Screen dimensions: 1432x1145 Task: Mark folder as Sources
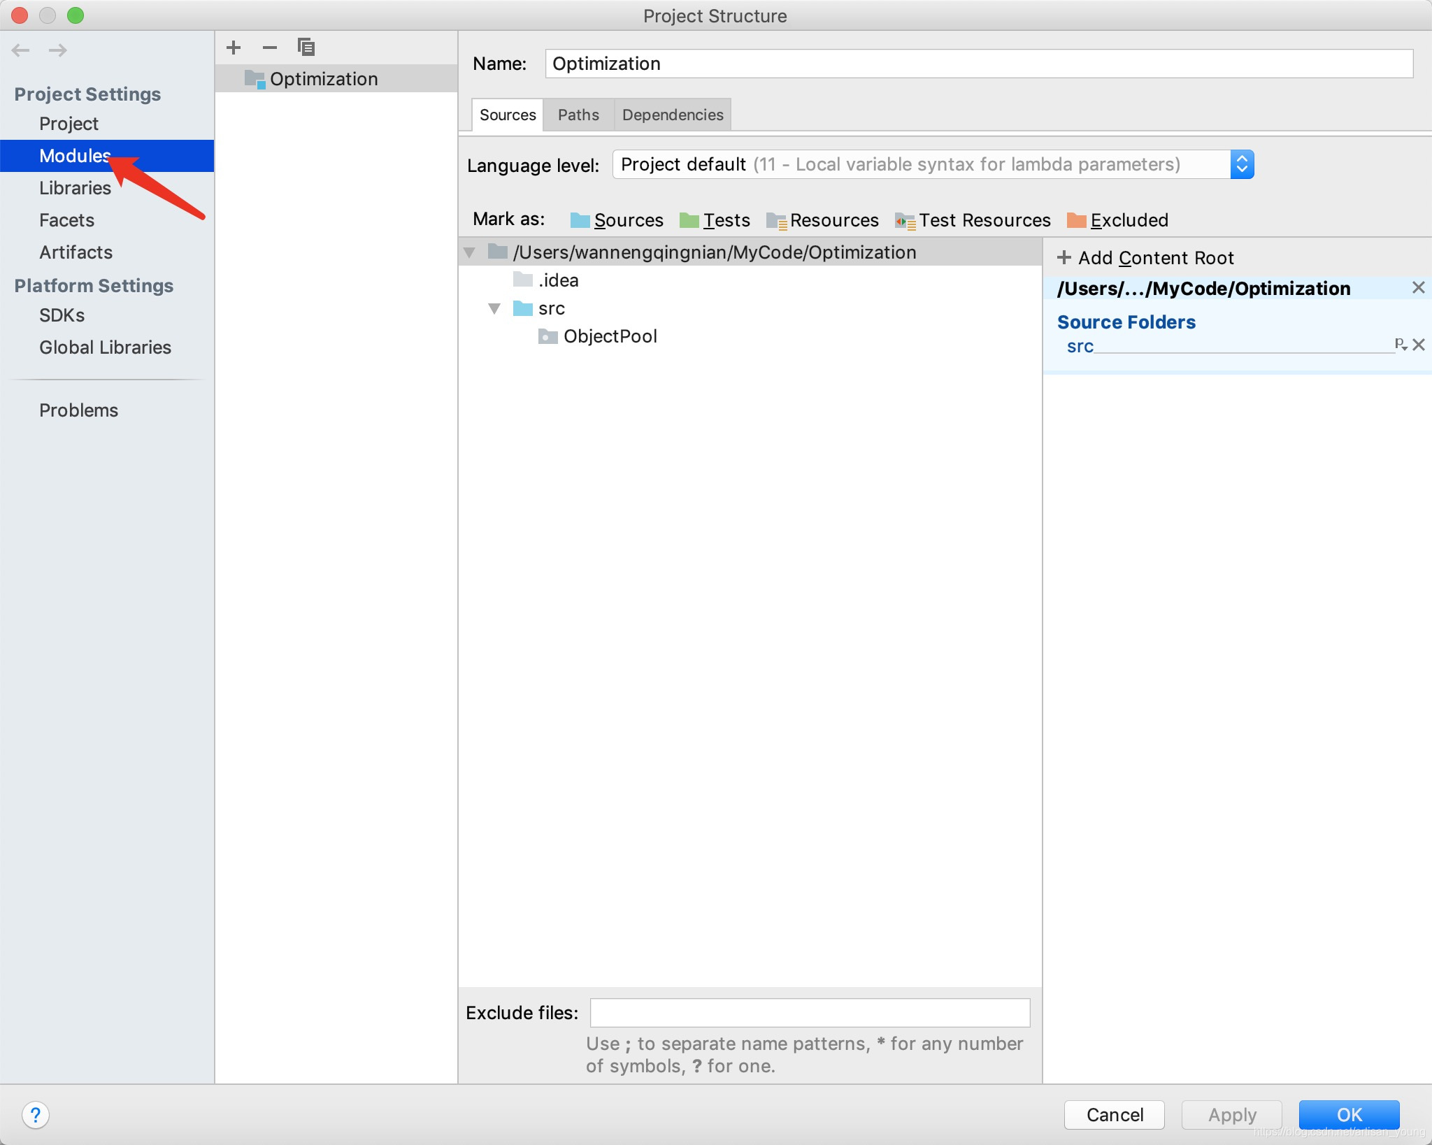coord(617,220)
